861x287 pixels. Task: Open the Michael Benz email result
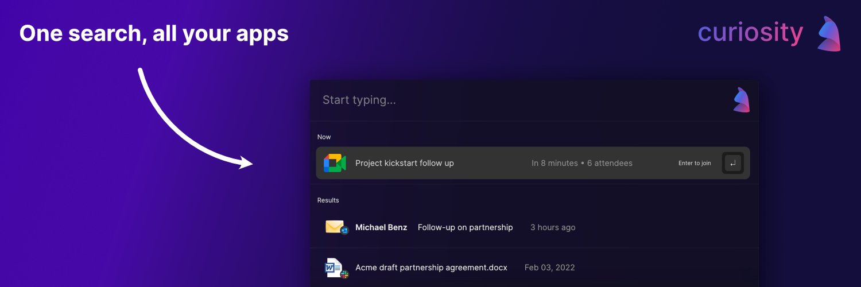tap(534, 227)
